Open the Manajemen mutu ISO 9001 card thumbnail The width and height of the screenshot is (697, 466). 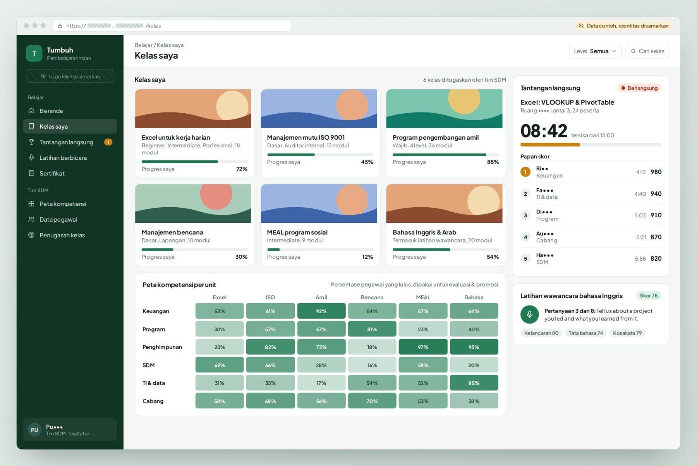(x=319, y=109)
